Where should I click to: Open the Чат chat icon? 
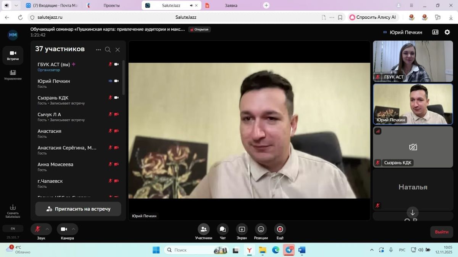click(x=223, y=229)
